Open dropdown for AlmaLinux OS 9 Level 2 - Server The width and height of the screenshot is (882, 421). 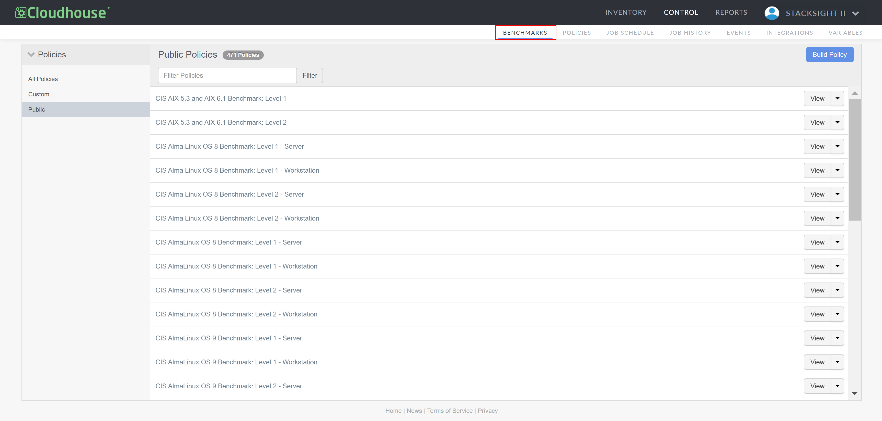[x=838, y=386]
